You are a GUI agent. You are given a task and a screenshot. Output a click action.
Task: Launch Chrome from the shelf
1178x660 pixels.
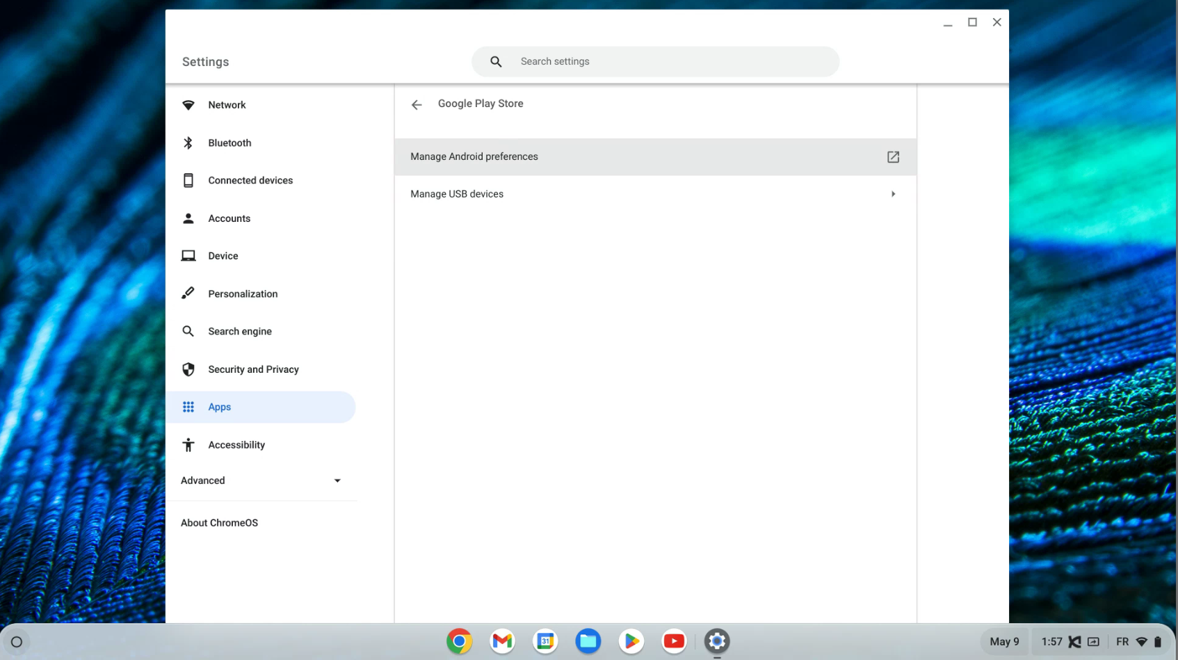459,641
